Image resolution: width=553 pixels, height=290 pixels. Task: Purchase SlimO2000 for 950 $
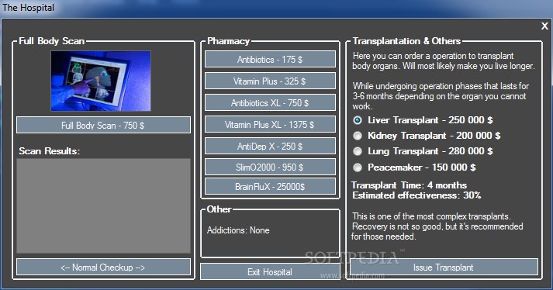(x=270, y=167)
